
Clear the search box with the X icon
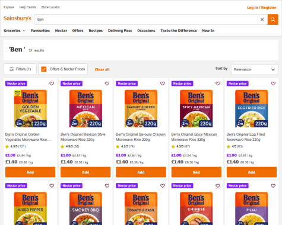click(x=262, y=20)
